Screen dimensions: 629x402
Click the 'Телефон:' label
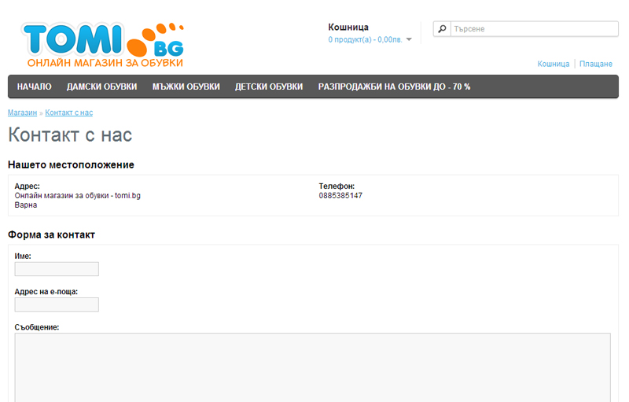coord(337,186)
